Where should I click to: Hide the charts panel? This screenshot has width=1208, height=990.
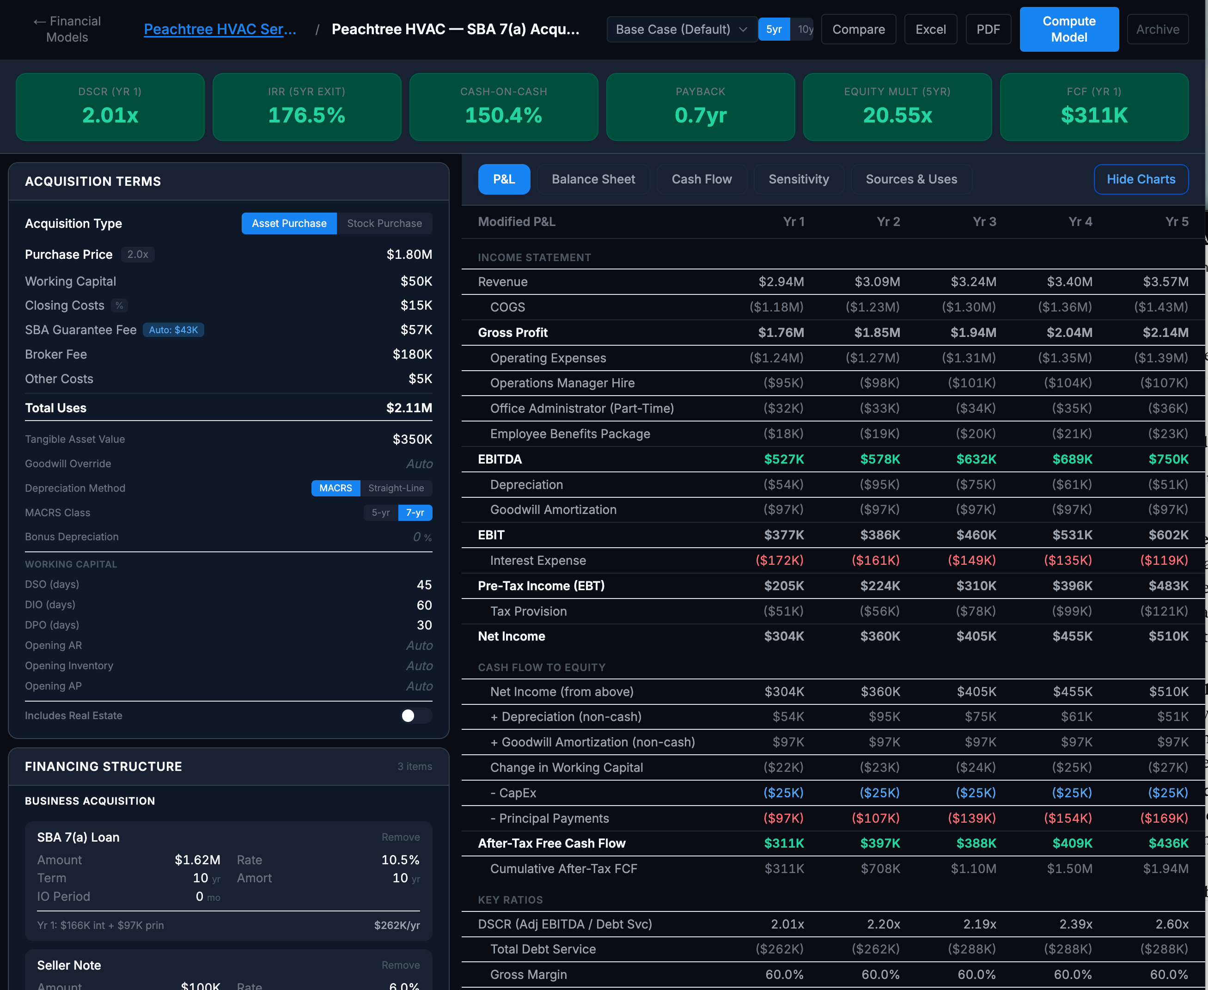1141,179
